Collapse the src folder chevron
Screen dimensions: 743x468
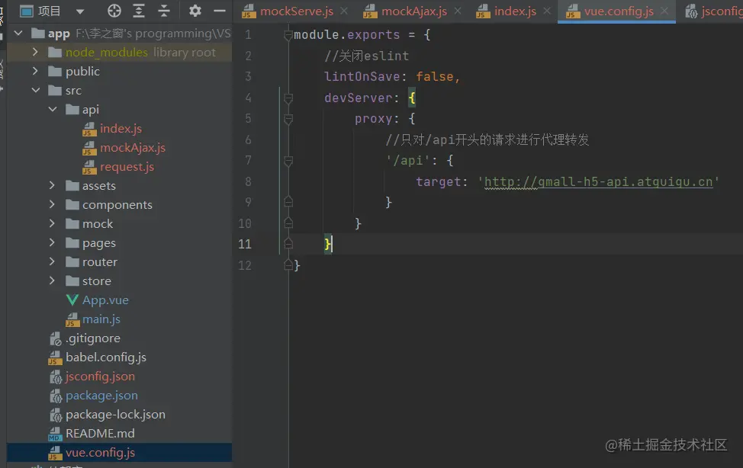(x=36, y=90)
